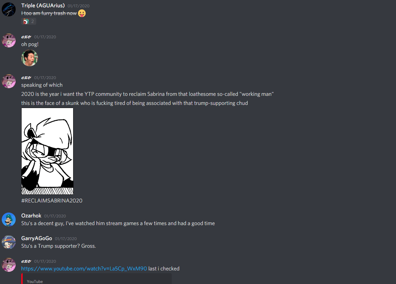
Task: Open Ozarhok's Luigi avatar
Action: point(9,219)
